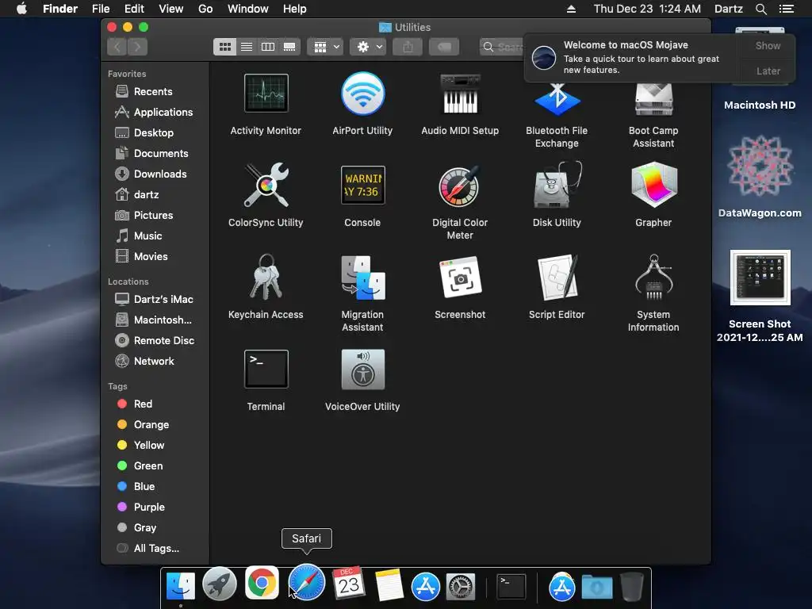Image resolution: width=812 pixels, height=609 pixels.
Task: Click Later on Mojave notification
Action: point(768,71)
